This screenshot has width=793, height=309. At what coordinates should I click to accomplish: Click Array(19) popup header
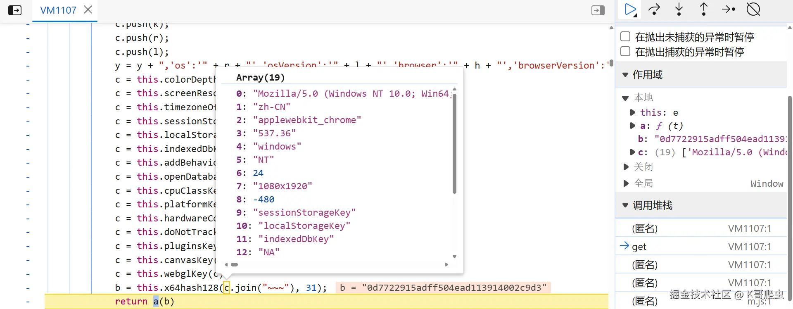point(260,78)
